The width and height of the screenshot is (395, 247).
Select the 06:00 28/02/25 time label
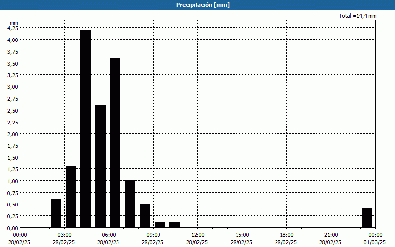(109, 239)
